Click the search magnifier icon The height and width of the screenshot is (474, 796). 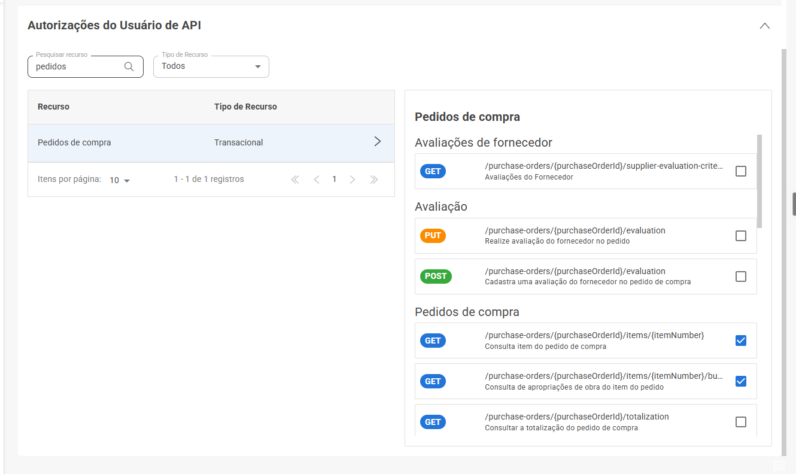[129, 66]
